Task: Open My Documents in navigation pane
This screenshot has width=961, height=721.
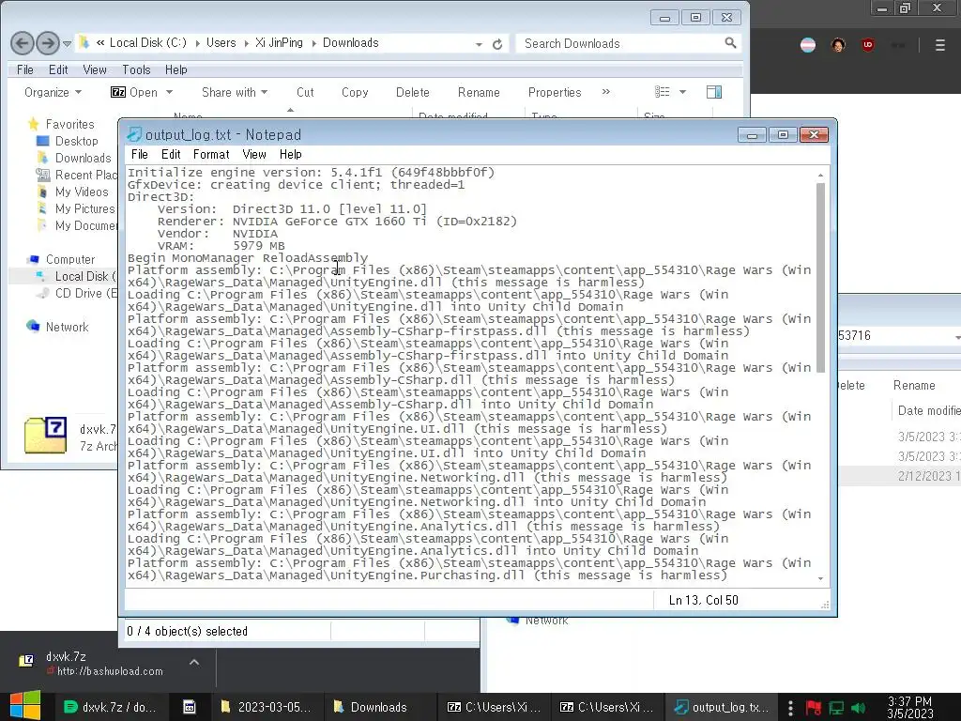Action: click(85, 225)
